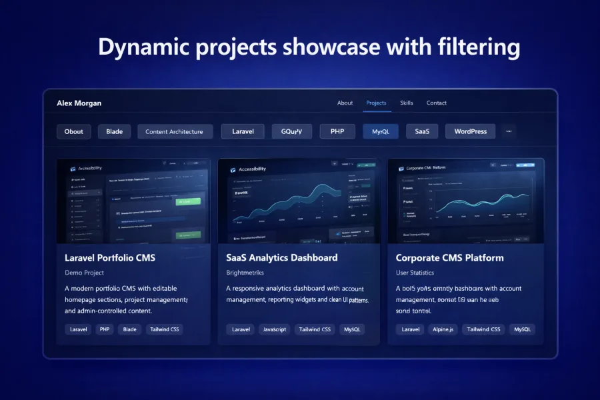Viewport: 600px width, 400px height.
Task: Click the Blade filter chip in the filter bar
Action: tap(114, 131)
